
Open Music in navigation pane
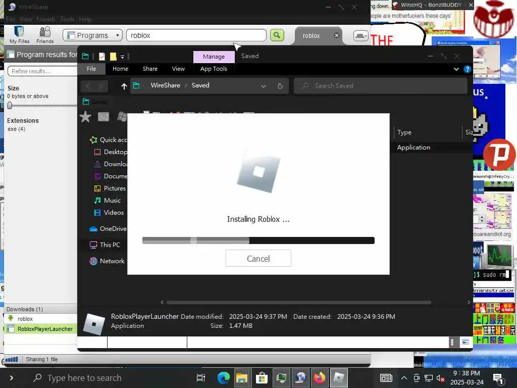click(108, 201)
